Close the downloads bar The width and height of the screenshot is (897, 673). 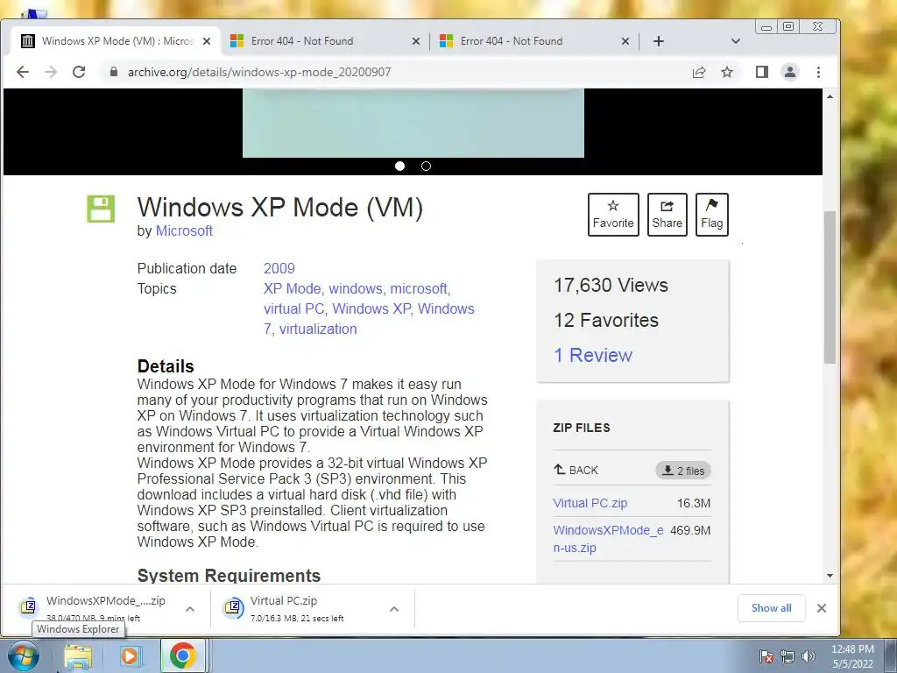tap(822, 608)
